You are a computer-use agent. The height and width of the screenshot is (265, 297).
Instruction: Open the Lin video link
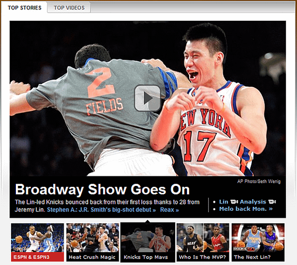click(224, 202)
